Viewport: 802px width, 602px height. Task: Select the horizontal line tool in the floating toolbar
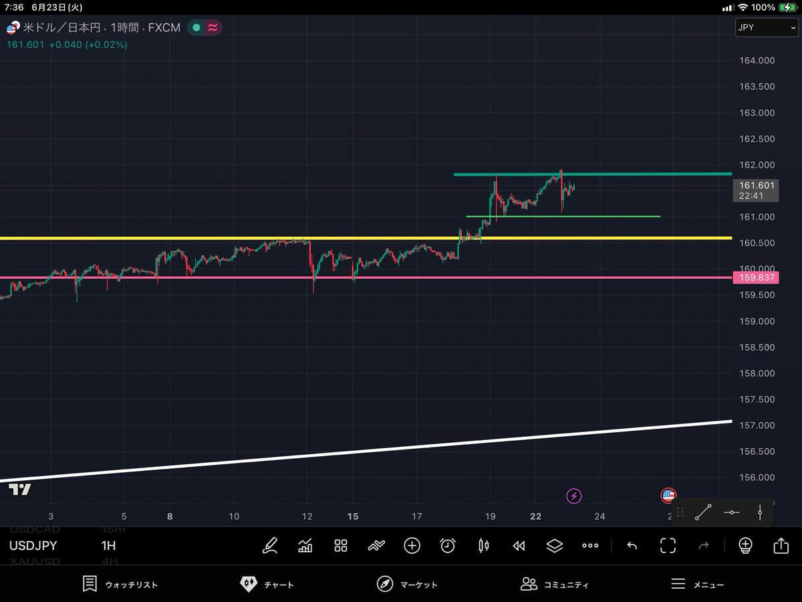click(x=732, y=512)
